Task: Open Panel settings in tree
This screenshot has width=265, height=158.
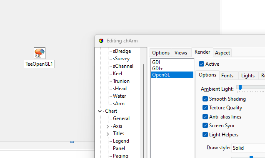Action: [119, 148]
